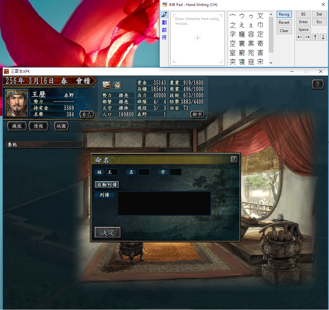Pick candidate character 空 in IME Pad
The height and width of the screenshot is (310, 329).
(232, 43)
